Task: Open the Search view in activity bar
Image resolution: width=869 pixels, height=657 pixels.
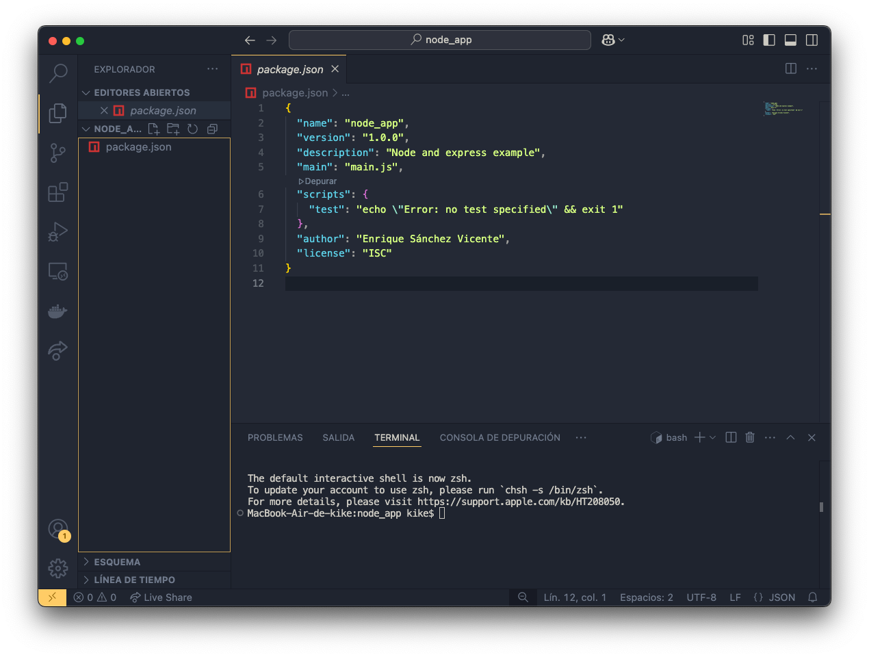Action: pyautogui.click(x=58, y=73)
